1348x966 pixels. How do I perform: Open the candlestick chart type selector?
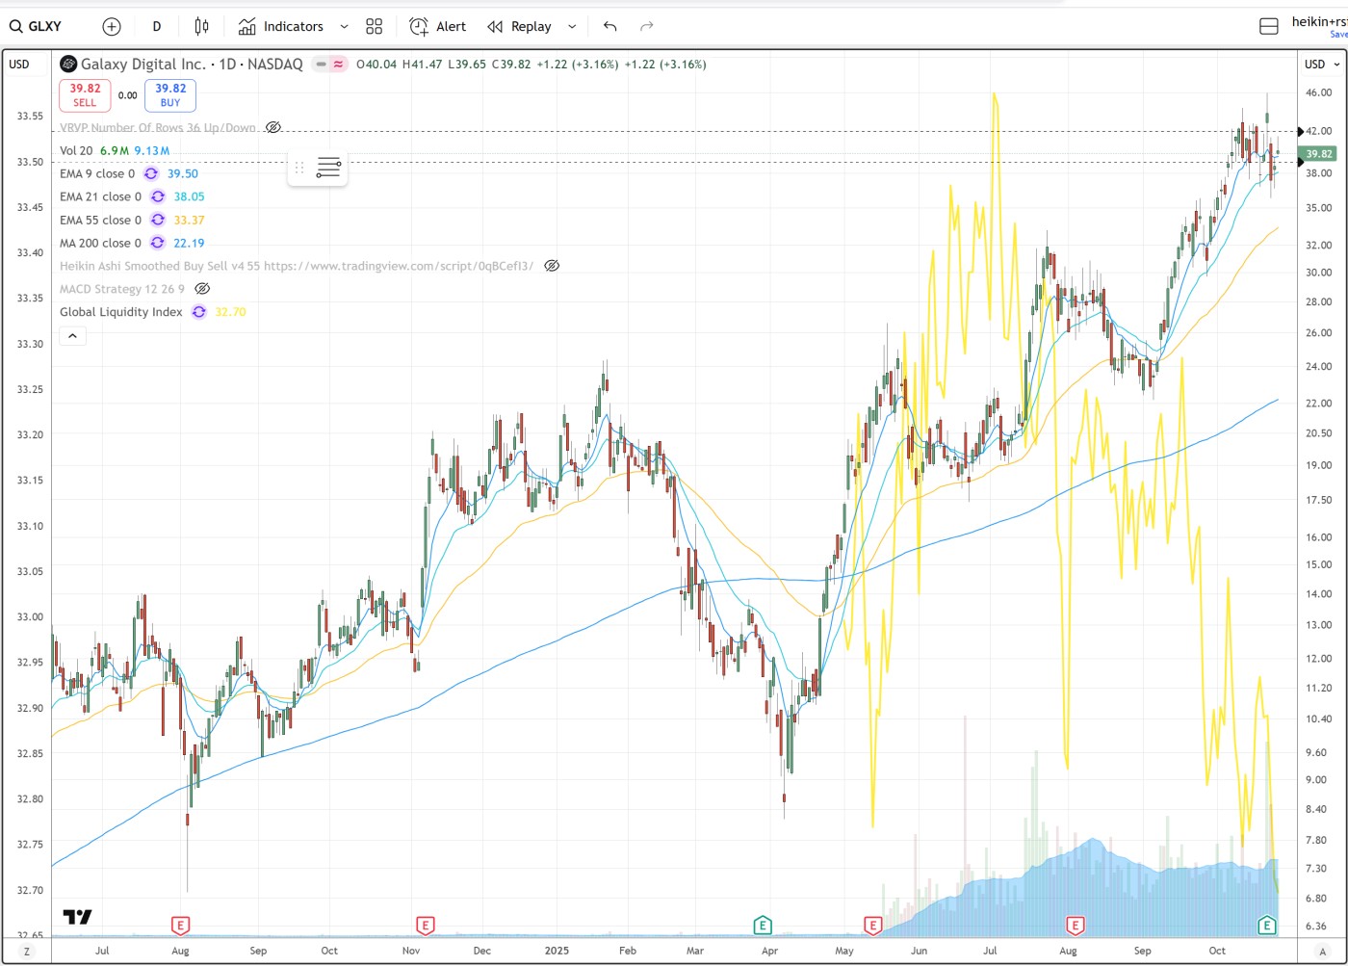coord(201,26)
